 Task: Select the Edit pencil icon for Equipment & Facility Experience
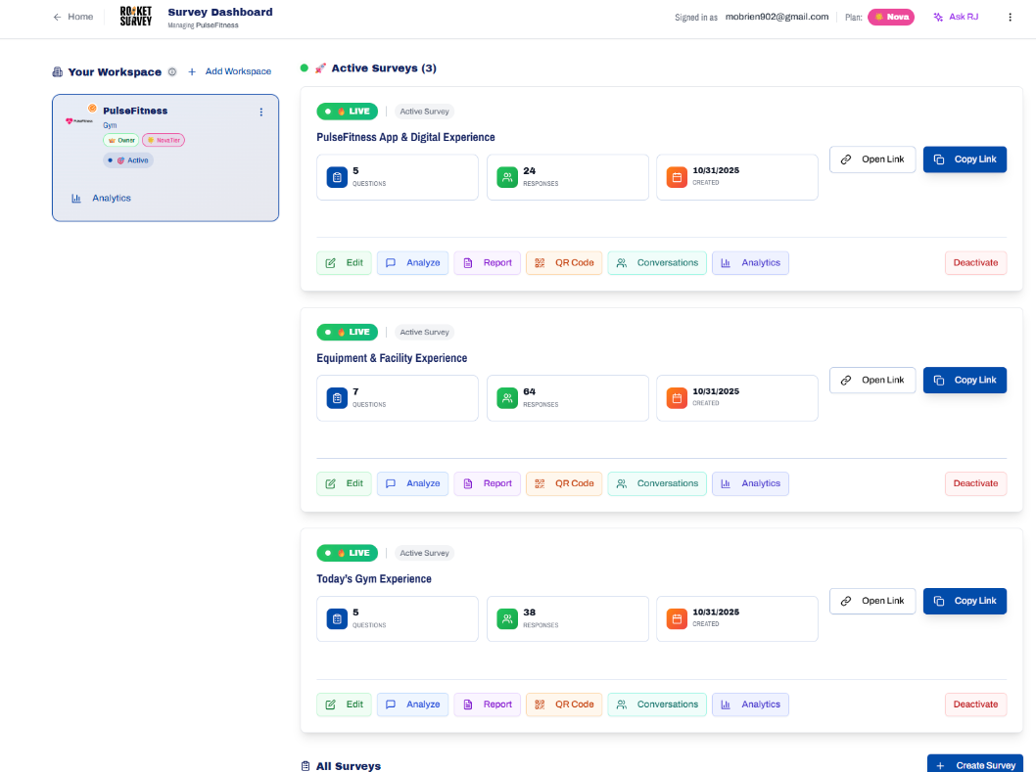(328, 482)
